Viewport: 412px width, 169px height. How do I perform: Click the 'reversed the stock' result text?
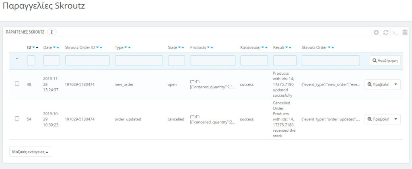284,133
